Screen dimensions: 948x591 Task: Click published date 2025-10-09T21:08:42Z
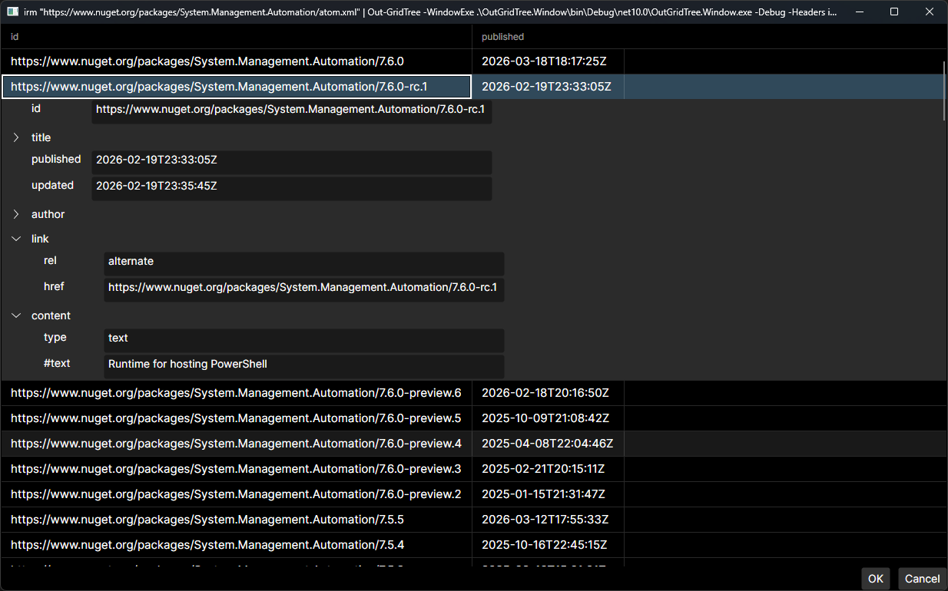pyautogui.click(x=545, y=418)
